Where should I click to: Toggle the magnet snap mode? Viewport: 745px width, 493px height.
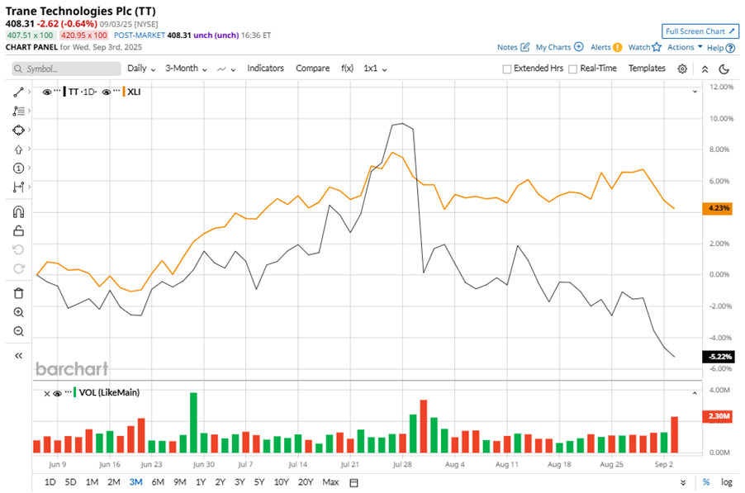coord(18,212)
